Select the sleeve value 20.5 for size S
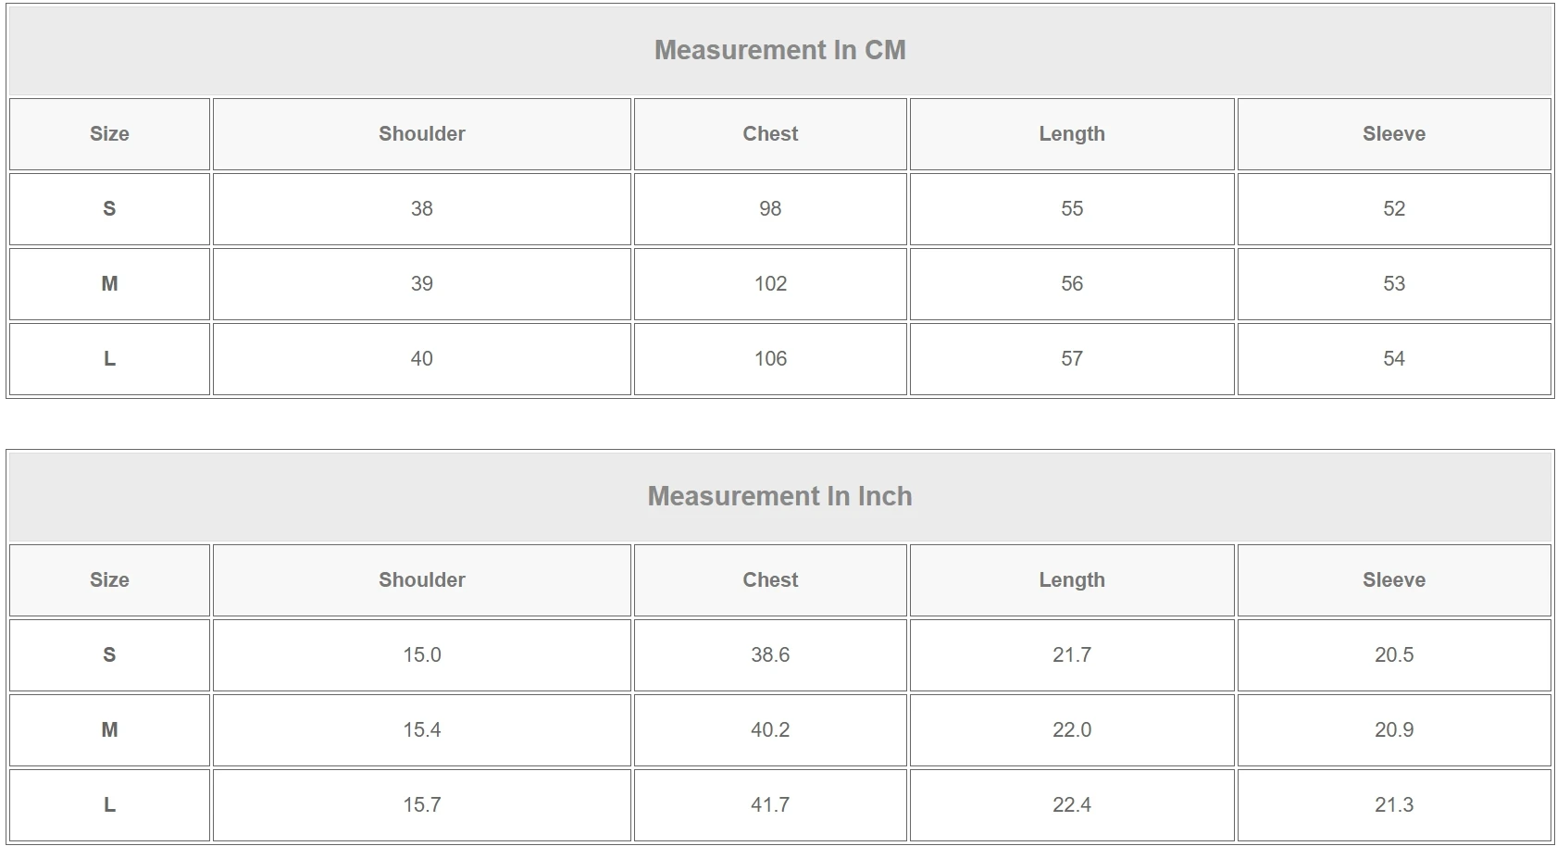Image resolution: width=1557 pixels, height=846 pixels. pos(1393,655)
